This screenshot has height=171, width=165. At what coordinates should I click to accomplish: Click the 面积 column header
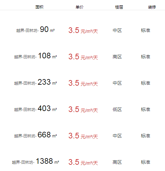click(x=39, y=7)
